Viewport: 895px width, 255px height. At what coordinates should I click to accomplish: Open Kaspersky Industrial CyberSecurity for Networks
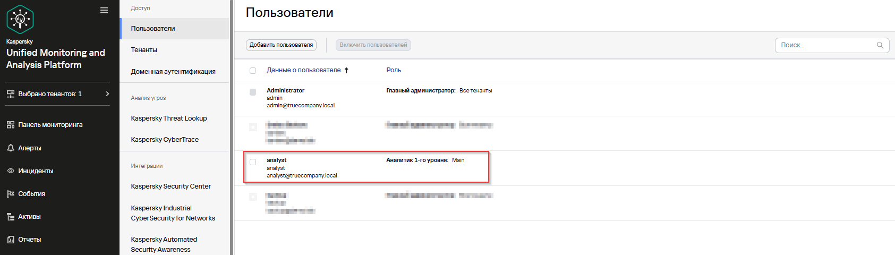[x=174, y=213]
